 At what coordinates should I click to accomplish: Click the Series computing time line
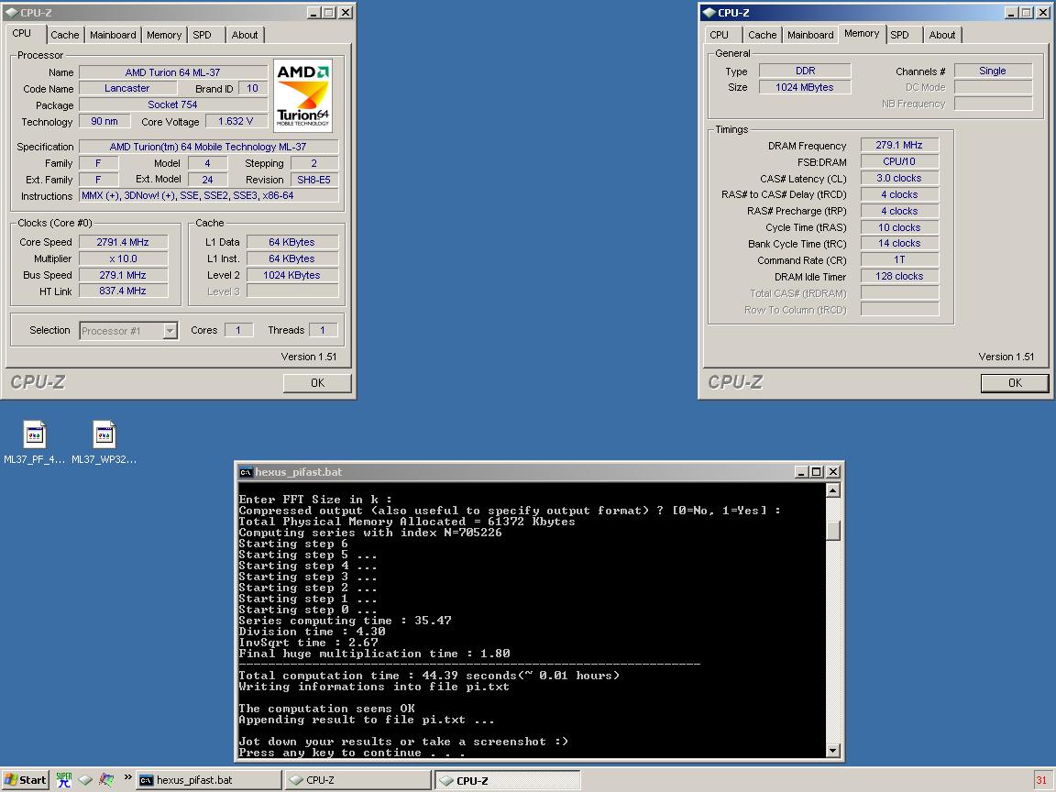345,621
